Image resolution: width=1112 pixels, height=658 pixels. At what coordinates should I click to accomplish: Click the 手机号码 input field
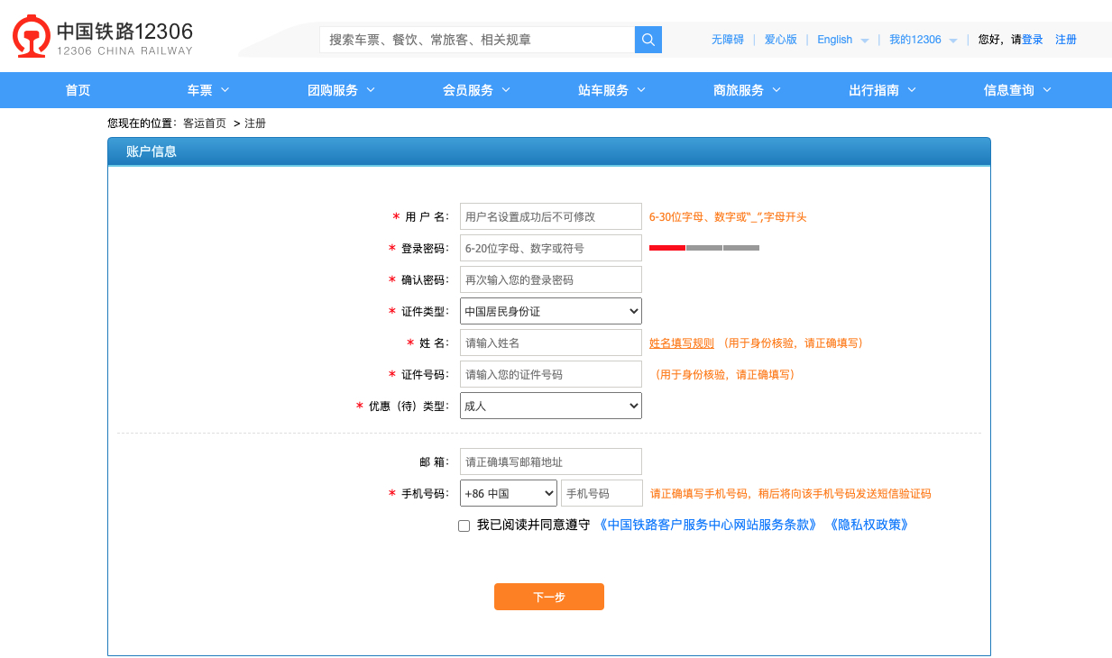(602, 493)
